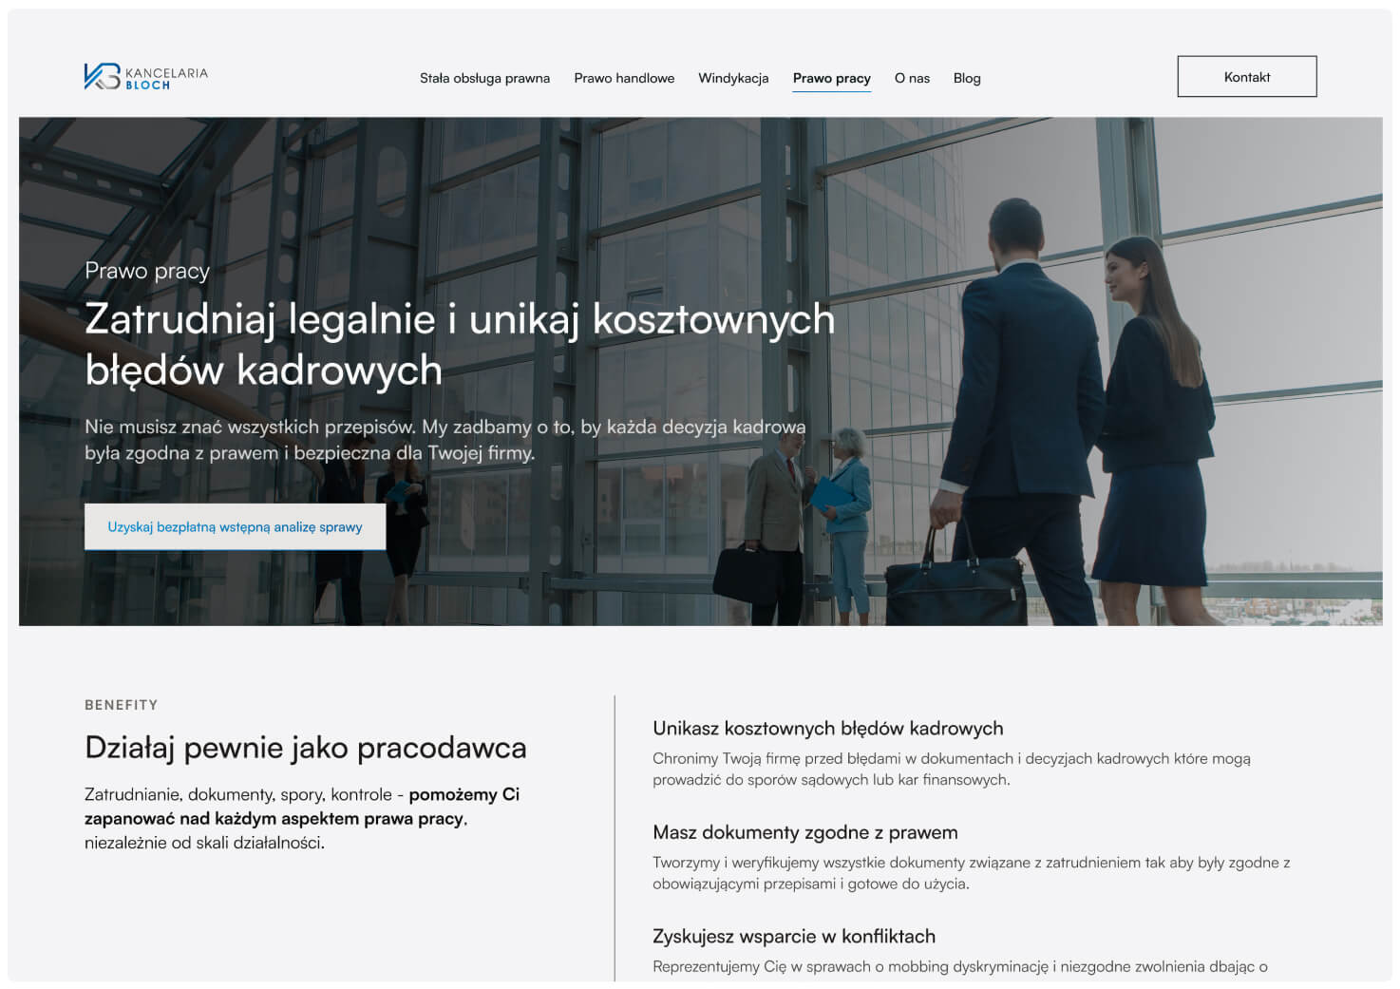Click the KB logo emblem
This screenshot has width=1400, height=989.
[102, 77]
